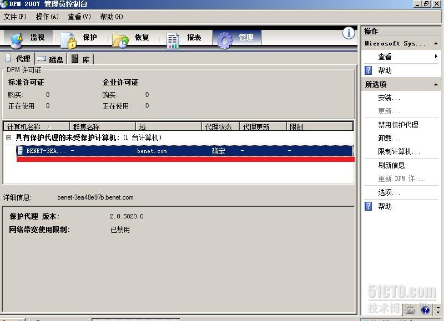Collapse the 所选项 actions section
Screen dimensions: 444x321
point(436,84)
